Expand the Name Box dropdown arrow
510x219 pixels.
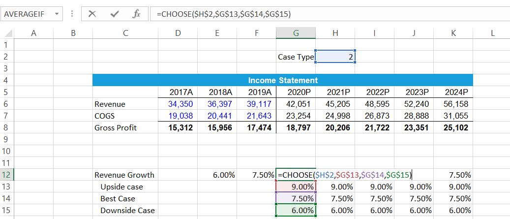click(57, 14)
